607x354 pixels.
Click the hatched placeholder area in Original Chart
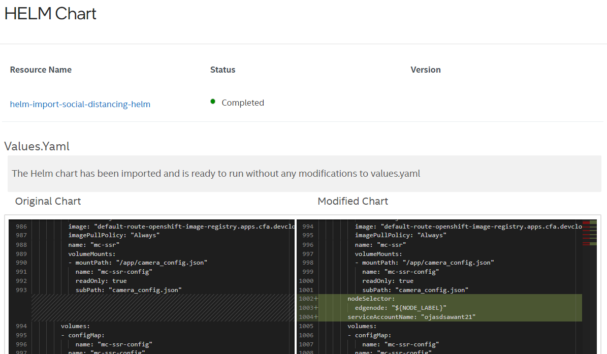tap(163, 308)
